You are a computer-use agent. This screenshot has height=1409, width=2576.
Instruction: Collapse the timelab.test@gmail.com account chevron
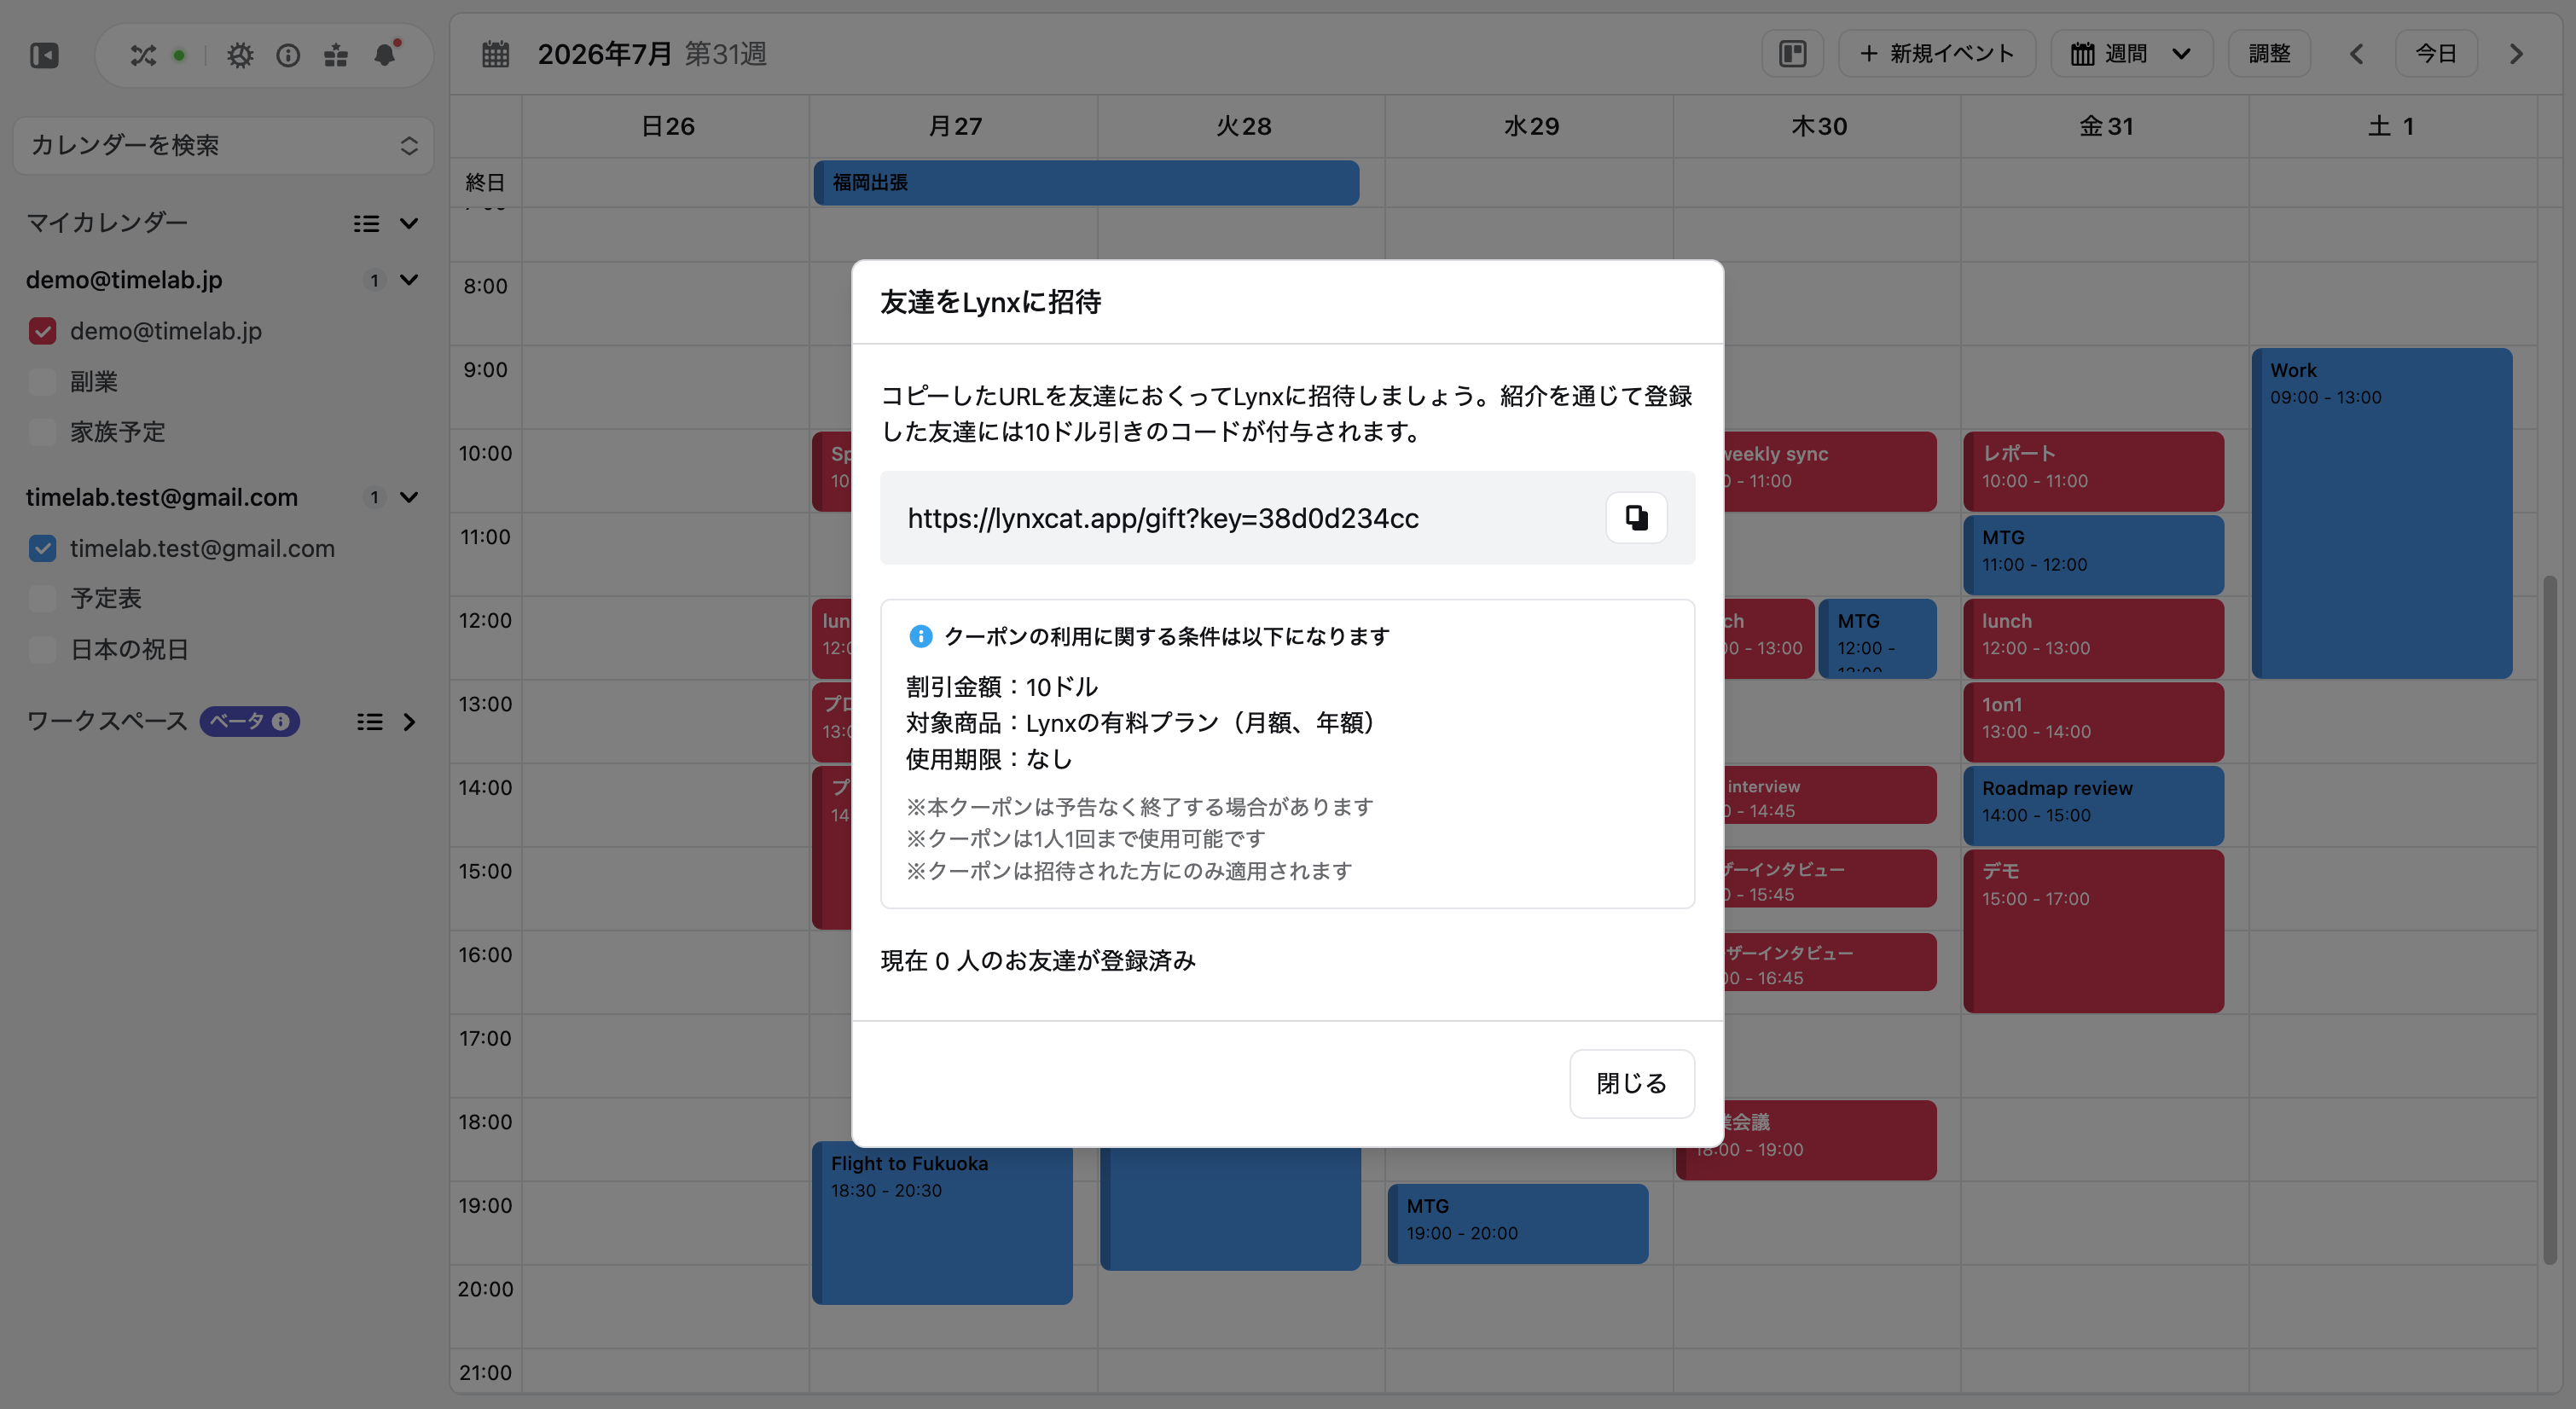click(x=409, y=497)
